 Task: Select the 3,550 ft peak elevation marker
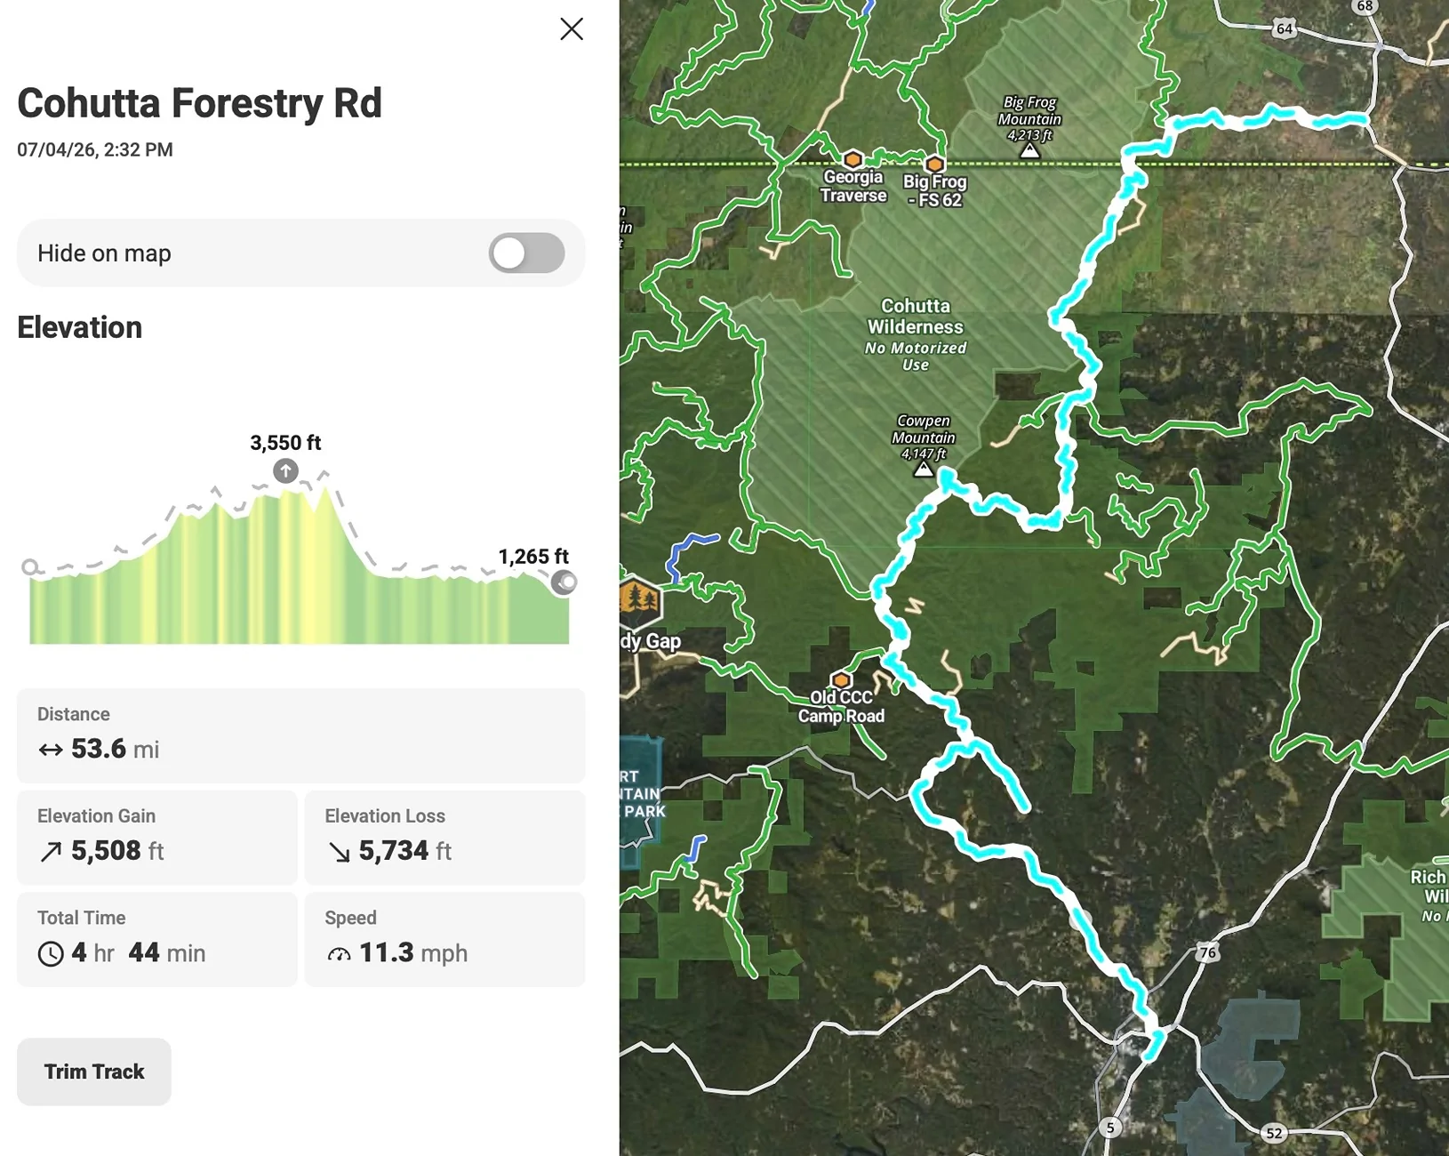(285, 470)
